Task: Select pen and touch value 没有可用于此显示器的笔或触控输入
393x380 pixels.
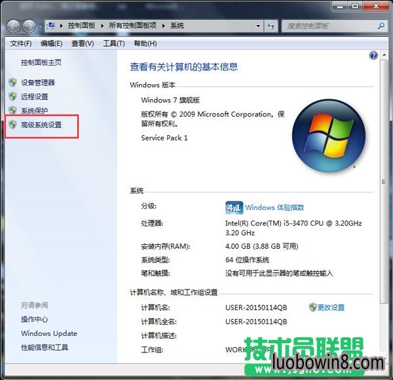Action: click(279, 273)
